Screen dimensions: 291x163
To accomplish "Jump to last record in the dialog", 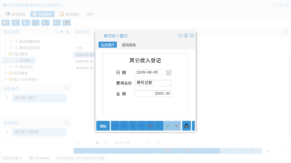I will pyautogui.click(x=141, y=126).
